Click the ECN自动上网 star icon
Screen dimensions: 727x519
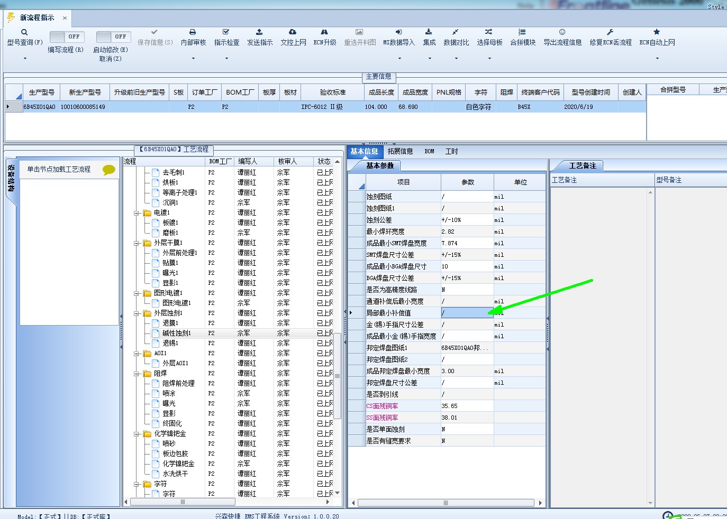(657, 32)
